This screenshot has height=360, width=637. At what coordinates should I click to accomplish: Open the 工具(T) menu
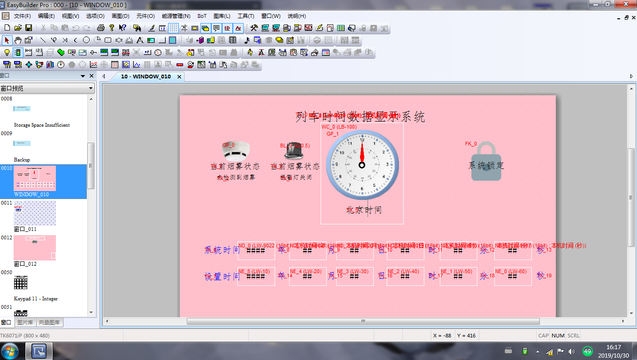[x=246, y=16]
